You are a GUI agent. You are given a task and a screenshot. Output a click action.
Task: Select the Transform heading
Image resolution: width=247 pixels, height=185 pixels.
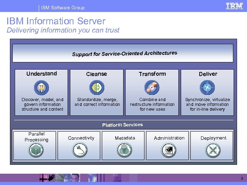click(x=152, y=74)
